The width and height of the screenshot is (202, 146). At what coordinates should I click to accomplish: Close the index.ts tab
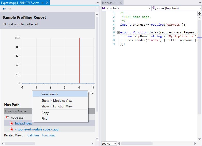coord(121,3)
